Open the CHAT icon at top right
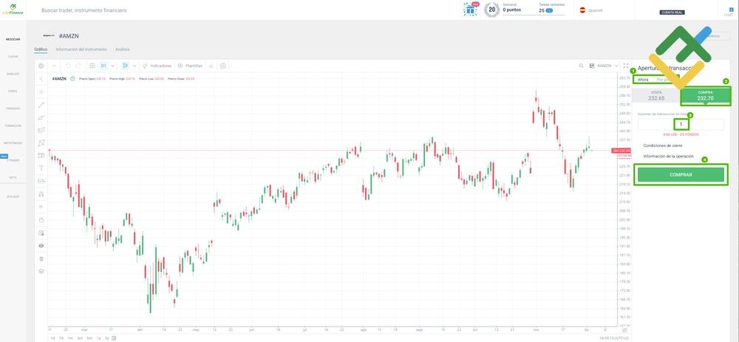Image resolution: width=739 pixels, height=342 pixels. pyautogui.click(x=728, y=11)
